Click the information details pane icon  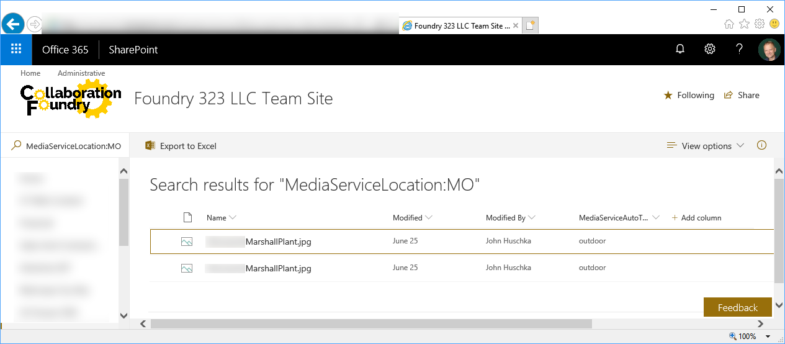pos(761,146)
